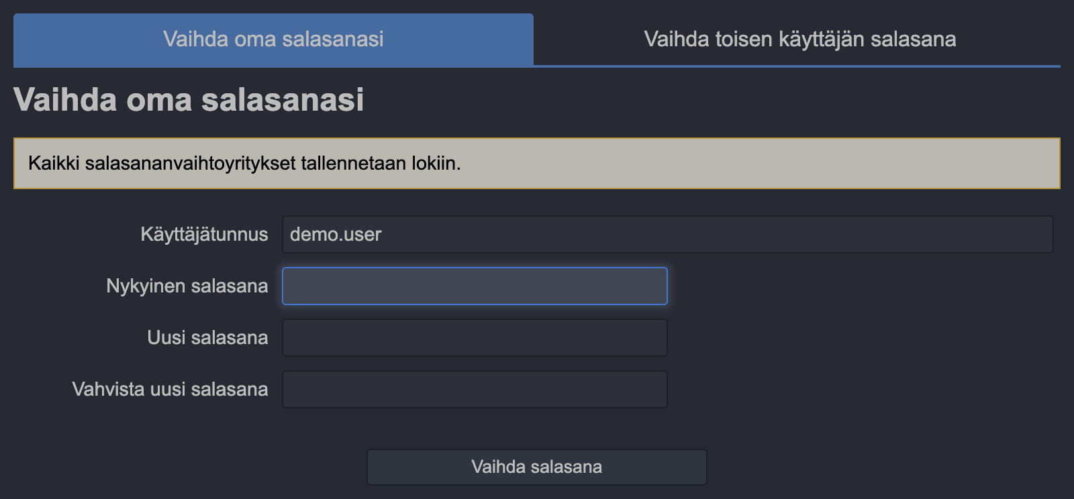Select the "Vaihda oma salasanasi" tab

tap(273, 39)
